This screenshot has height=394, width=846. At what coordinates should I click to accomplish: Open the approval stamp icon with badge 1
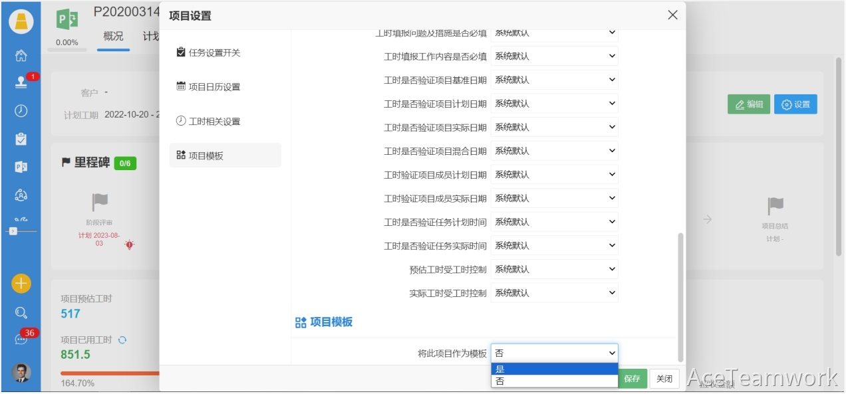point(21,83)
